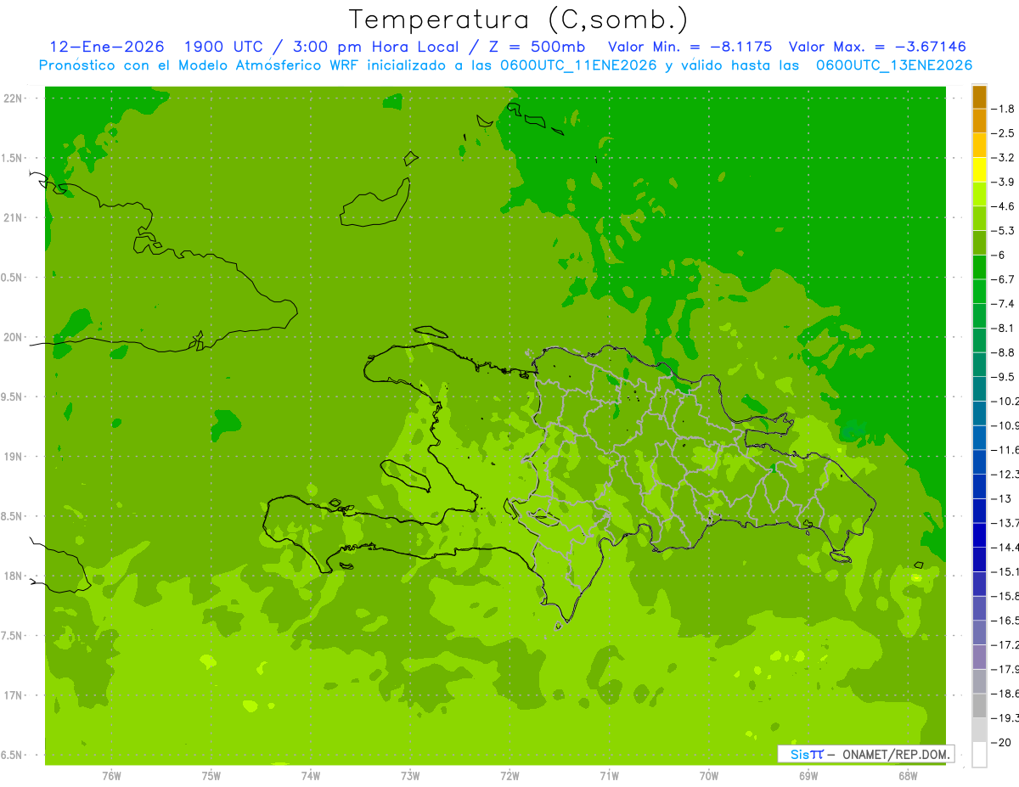Screen dimensions: 1019x787
Task: Click the "-2.5" colorbar label
Action: point(1002,133)
